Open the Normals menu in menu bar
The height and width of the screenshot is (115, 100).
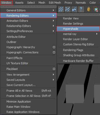point(81,3)
